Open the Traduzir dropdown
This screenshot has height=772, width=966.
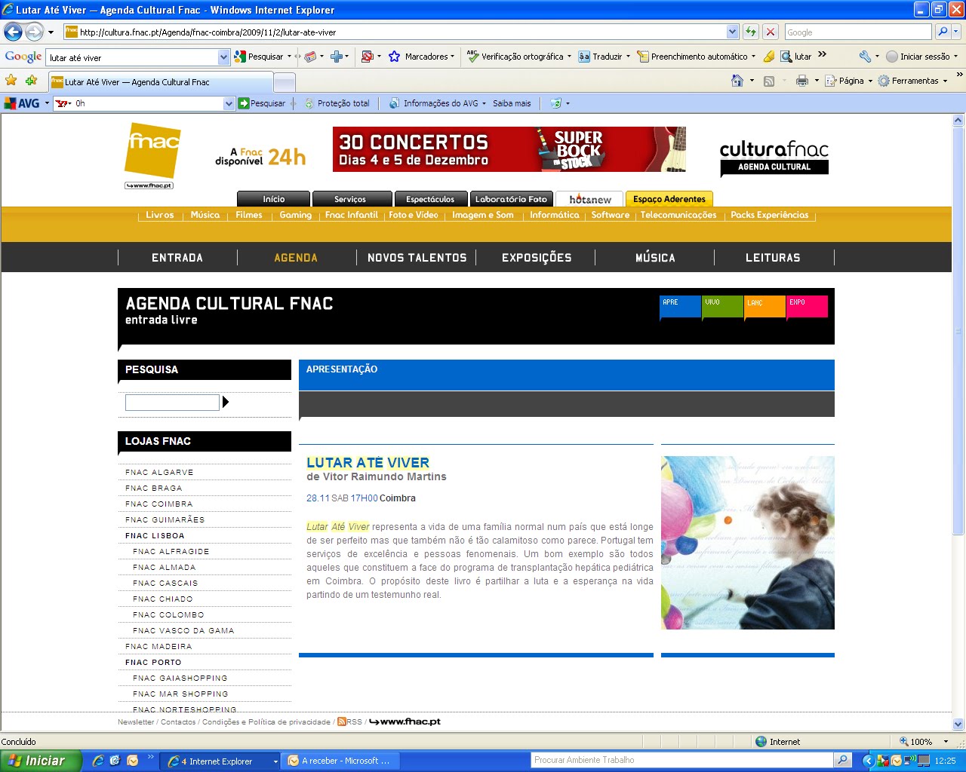click(628, 57)
